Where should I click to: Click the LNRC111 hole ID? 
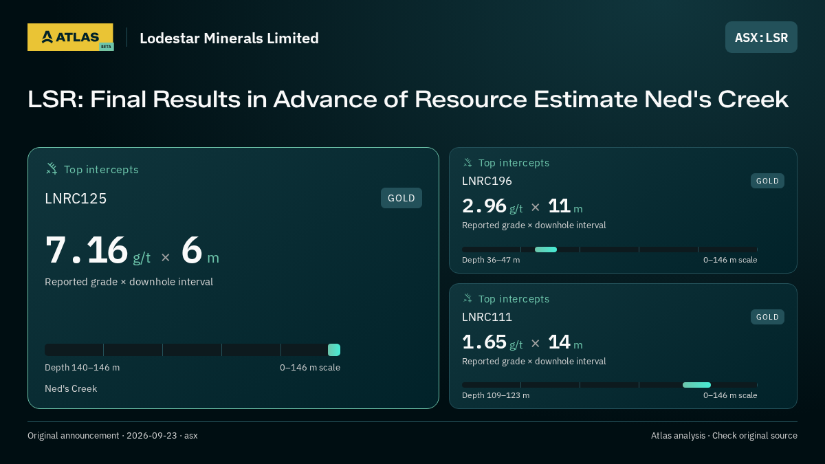coord(487,317)
